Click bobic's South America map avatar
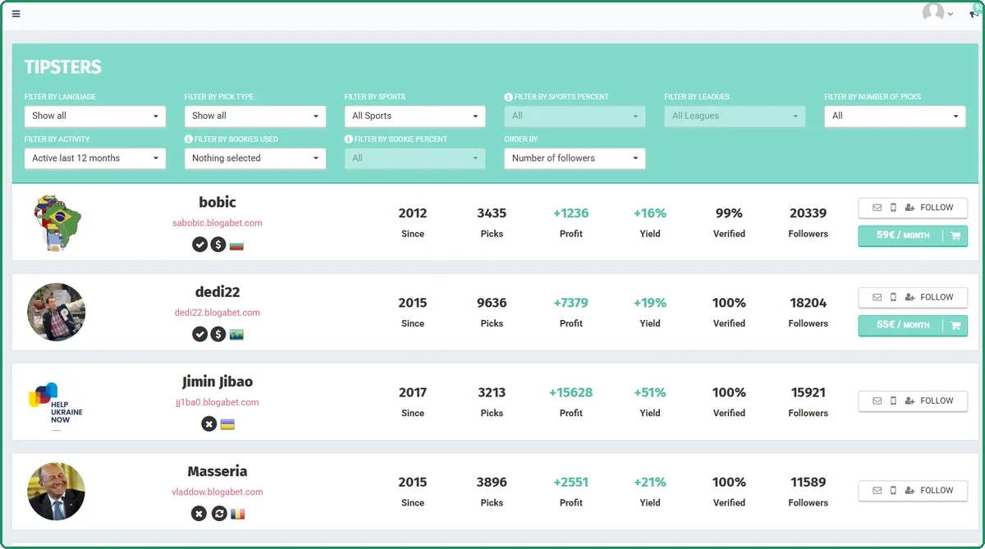This screenshot has width=985, height=549. pyautogui.click(x=57, y=222)
